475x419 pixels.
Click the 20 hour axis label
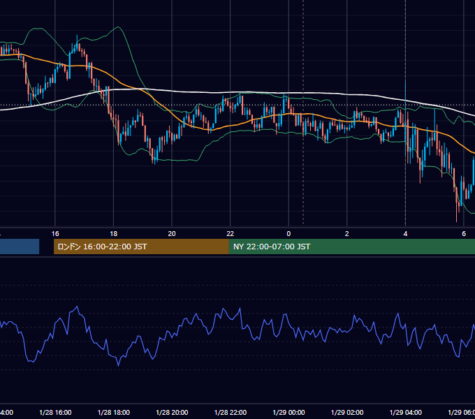pyautogui.click(x=172, y=234)
